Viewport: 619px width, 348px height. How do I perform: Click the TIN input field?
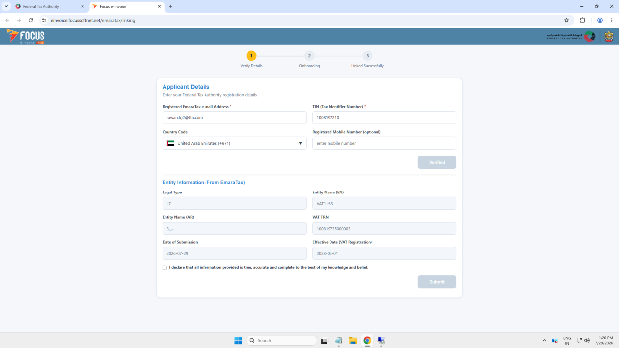384,117
